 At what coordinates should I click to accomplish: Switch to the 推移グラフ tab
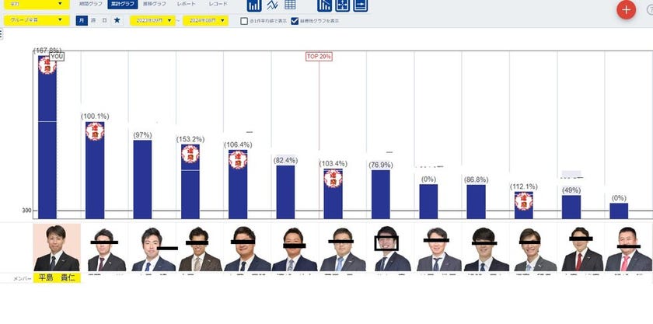point(154,5)
